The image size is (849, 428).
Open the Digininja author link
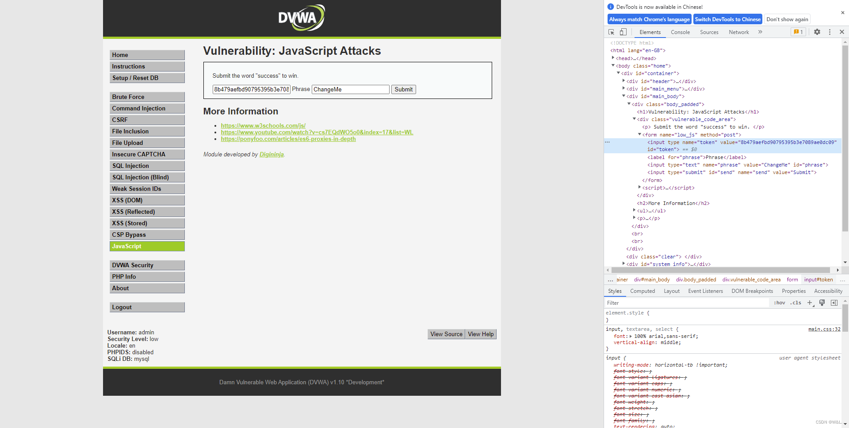(272, 154)
